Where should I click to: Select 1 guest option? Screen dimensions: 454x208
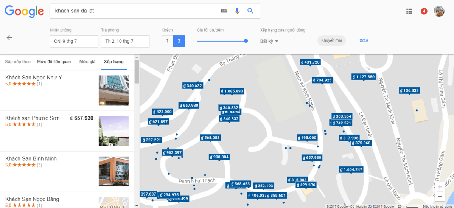pyautogui.click(x=167, y=41)
